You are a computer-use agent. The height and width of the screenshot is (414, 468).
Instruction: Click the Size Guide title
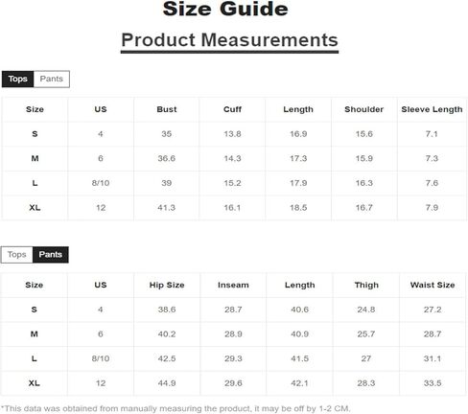coord(225,9)
